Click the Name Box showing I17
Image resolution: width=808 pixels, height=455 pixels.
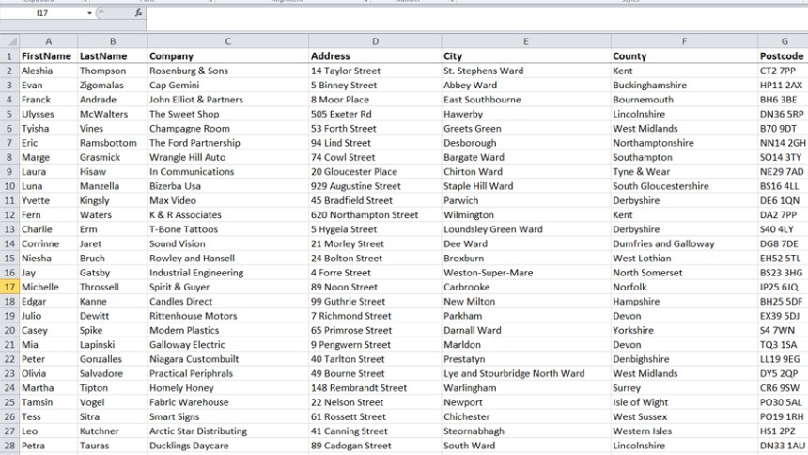(x=43, y=13)
